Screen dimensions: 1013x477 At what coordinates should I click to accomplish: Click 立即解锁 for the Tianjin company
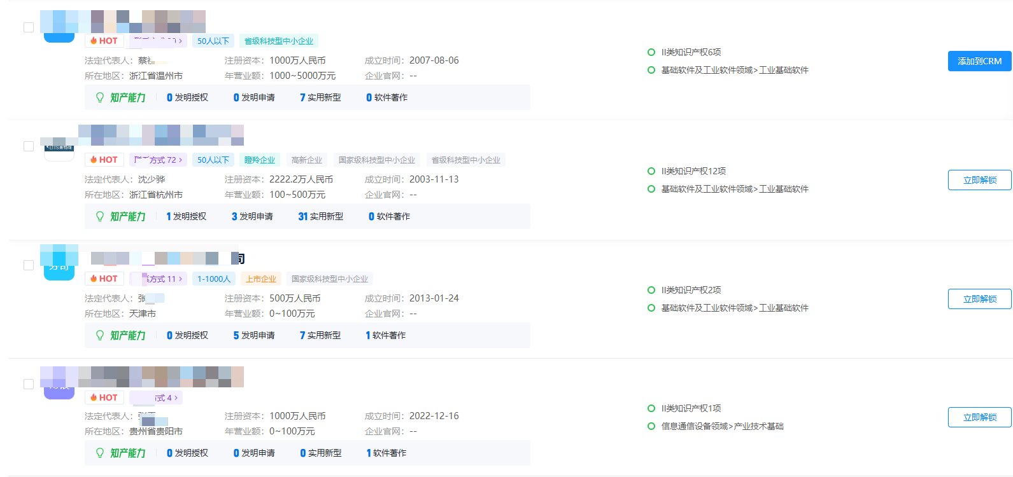coord(979,299)
